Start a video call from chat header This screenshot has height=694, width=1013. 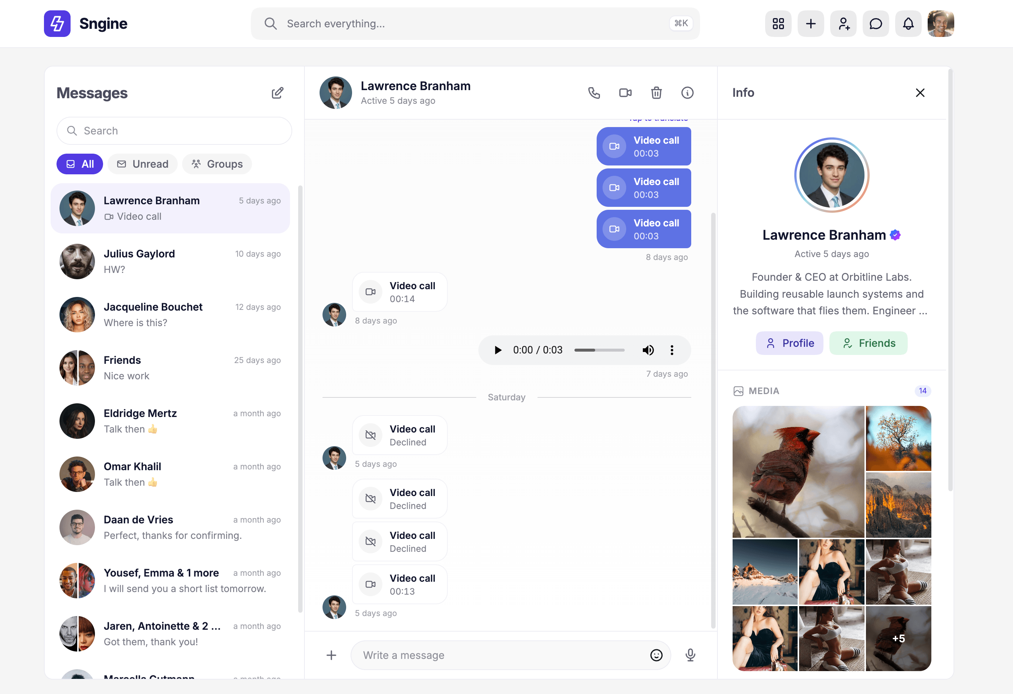tap(625, 93)
